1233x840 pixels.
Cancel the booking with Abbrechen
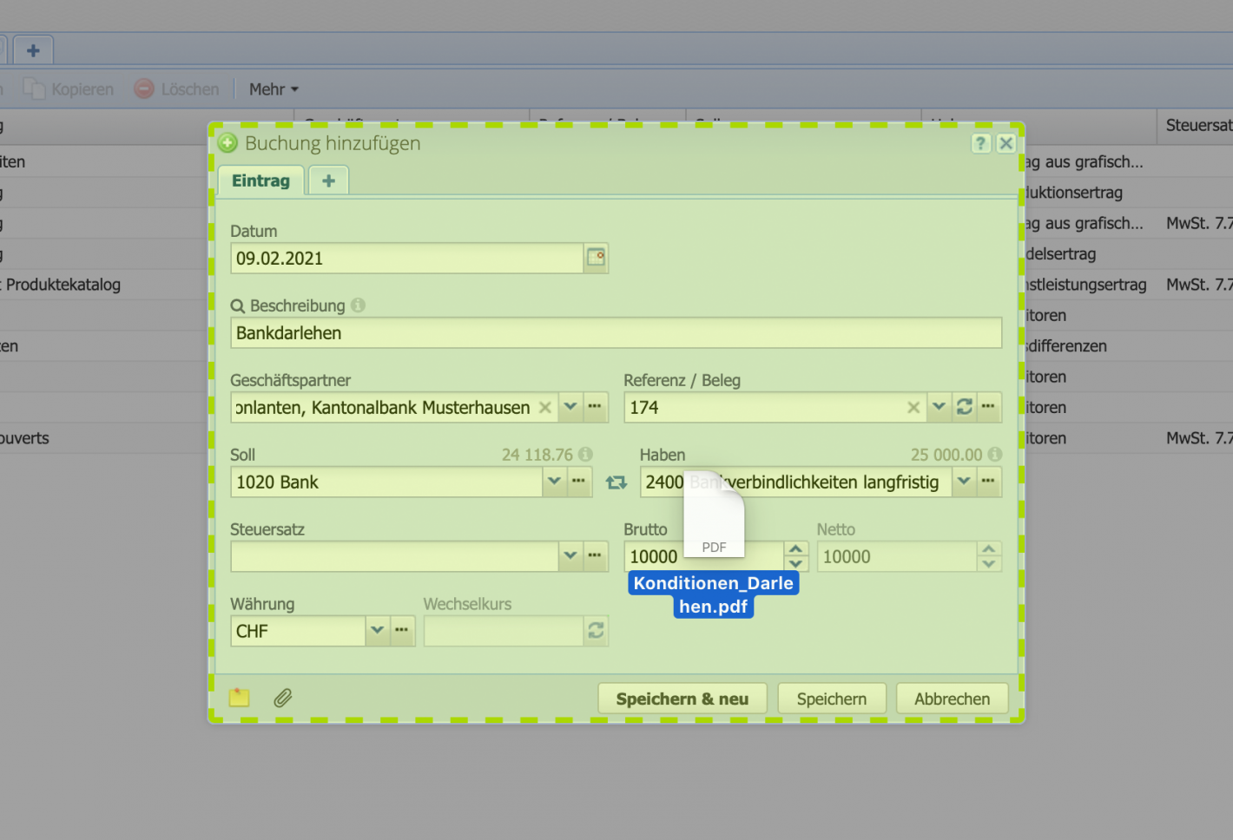point(952,698)
